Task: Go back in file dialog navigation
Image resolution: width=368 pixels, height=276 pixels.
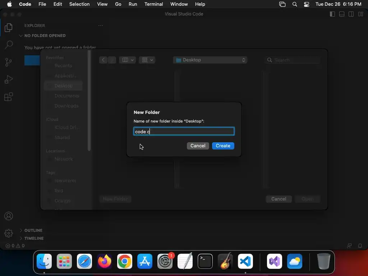Action: tap(103, 60)
